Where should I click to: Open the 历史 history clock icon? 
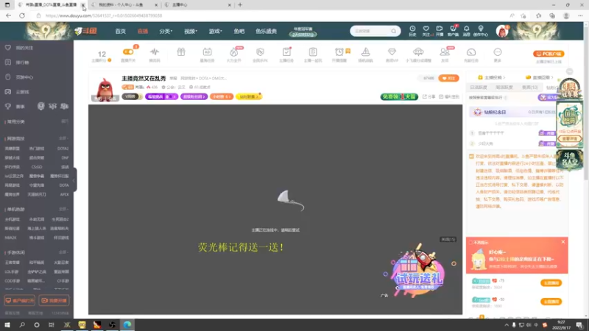(x=412, y=31)
